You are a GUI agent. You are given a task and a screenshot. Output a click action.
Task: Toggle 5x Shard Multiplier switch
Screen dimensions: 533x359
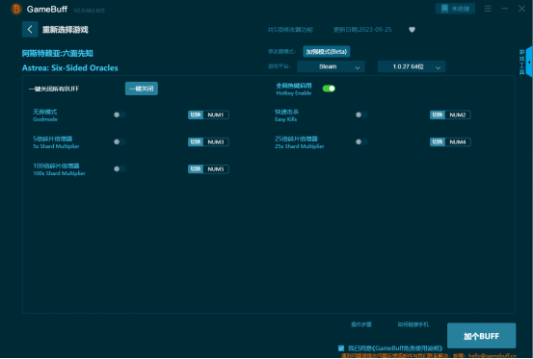[x=120, y=141]
